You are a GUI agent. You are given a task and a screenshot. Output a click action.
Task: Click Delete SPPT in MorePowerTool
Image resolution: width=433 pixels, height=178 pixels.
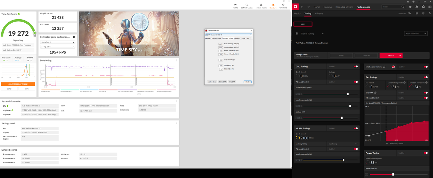222,82
